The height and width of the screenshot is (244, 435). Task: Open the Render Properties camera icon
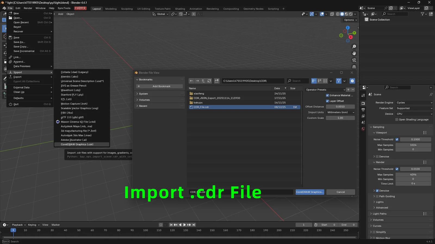click(363, 103)
